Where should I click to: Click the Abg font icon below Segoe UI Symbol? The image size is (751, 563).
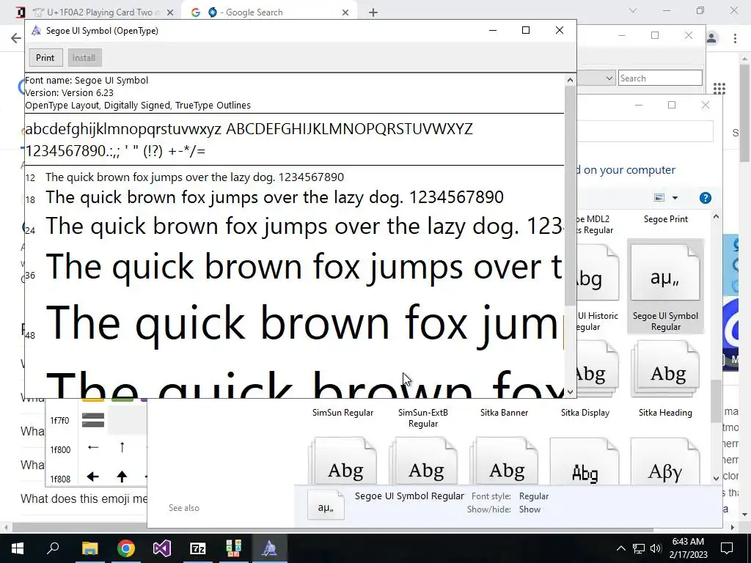tap(665, 369)
